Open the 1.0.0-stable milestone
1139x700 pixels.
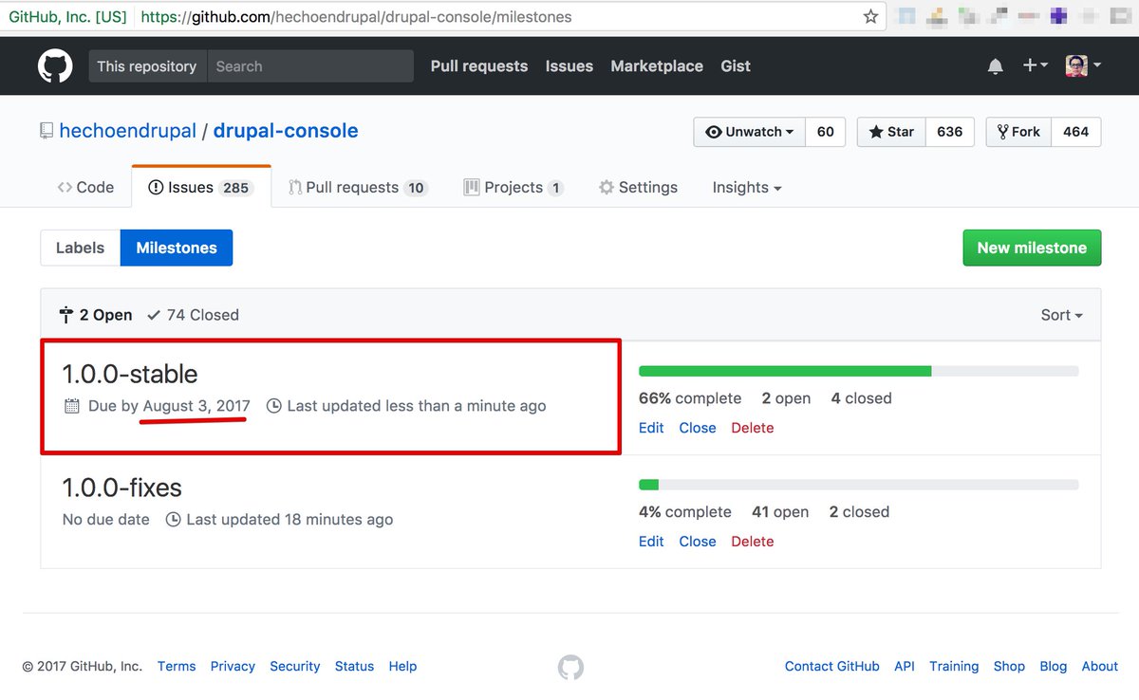(130, 374)
